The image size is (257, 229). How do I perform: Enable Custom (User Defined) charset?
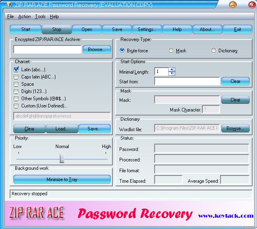click(16, 105)
